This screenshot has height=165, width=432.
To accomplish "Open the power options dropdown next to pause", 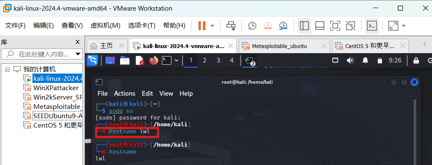I will [212, 26].
